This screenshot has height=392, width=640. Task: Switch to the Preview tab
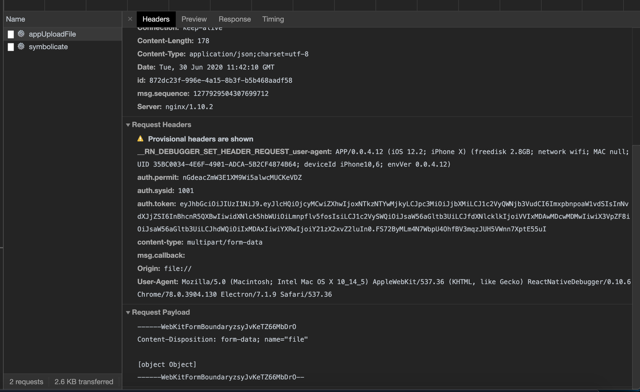click(194, 19)
